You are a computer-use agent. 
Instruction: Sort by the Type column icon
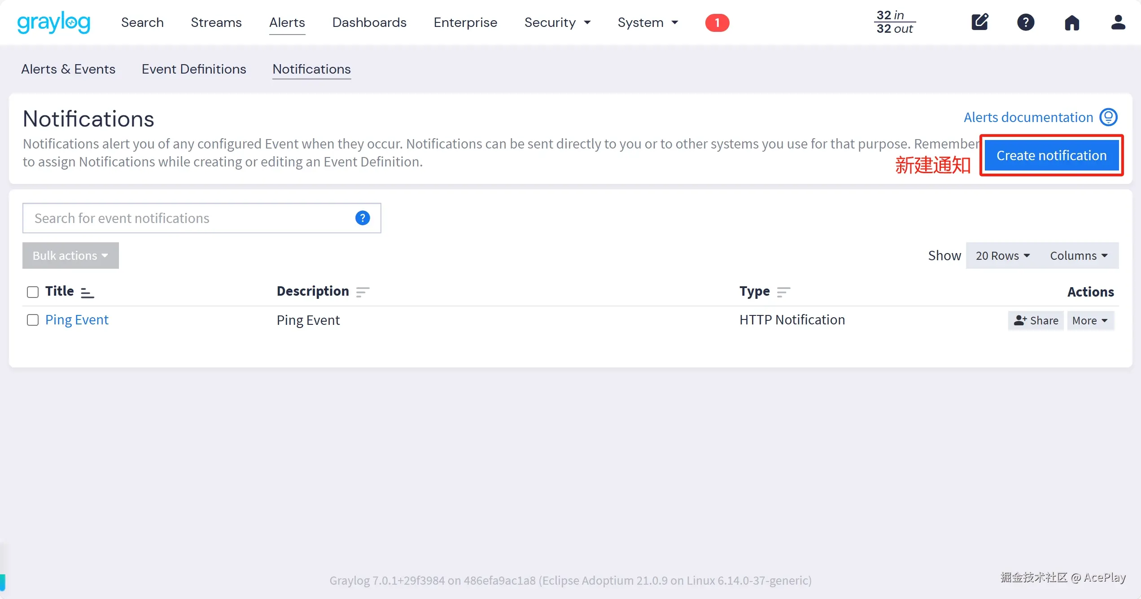click(x=783, y=293)
